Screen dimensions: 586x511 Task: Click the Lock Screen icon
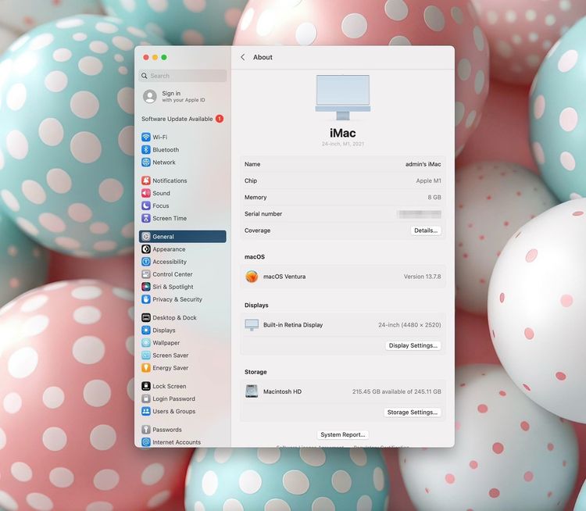click(x=146, y=386)
